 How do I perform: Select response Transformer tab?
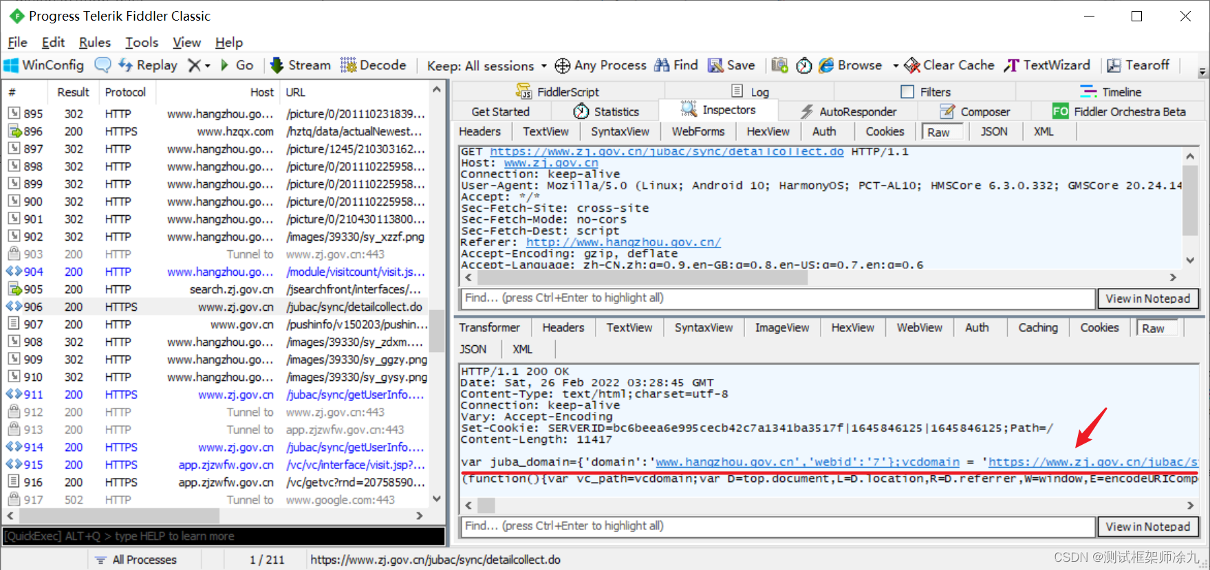pos(489,328)
